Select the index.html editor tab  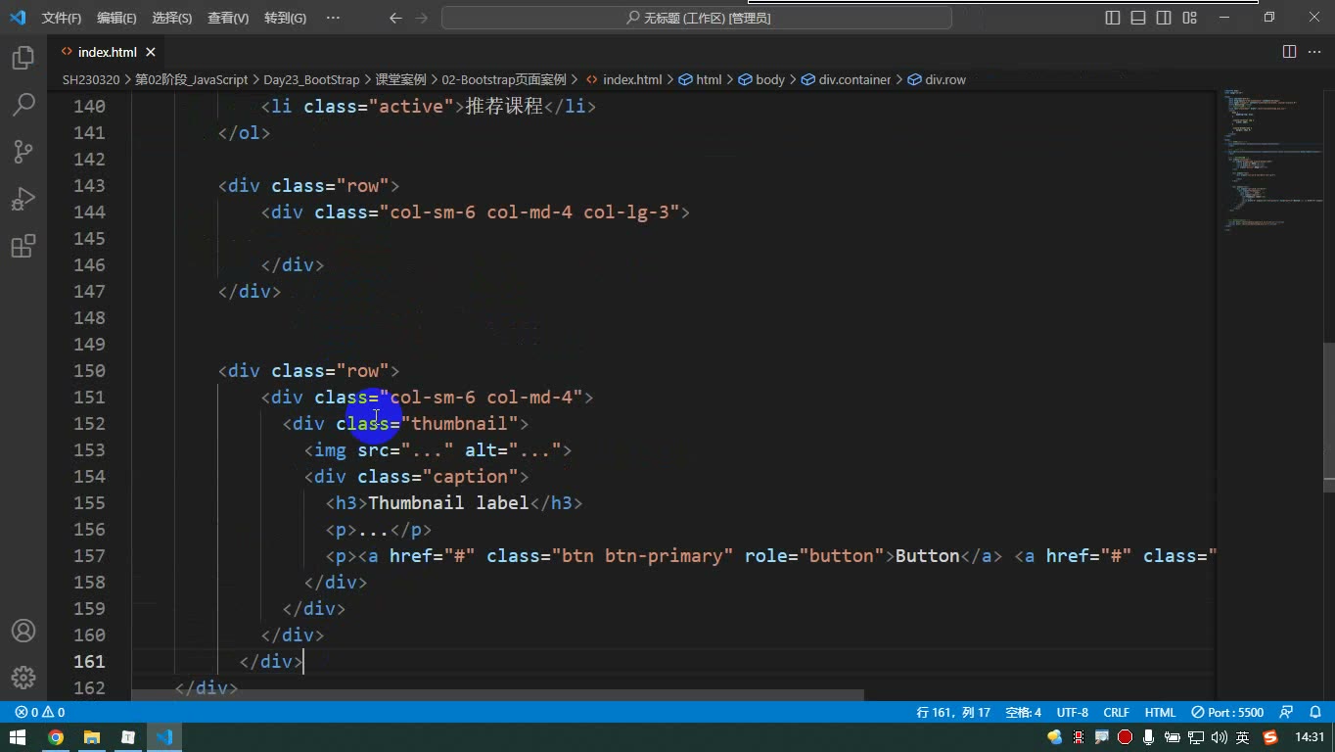[107, 52]
